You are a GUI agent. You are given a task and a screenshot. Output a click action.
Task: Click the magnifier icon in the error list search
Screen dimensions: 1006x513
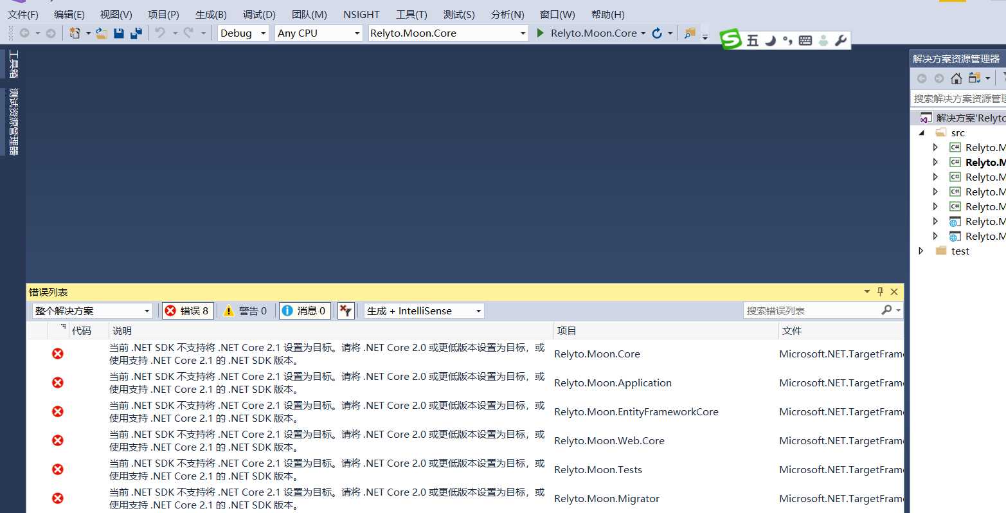pyautogui.click(x=887, y=310)
